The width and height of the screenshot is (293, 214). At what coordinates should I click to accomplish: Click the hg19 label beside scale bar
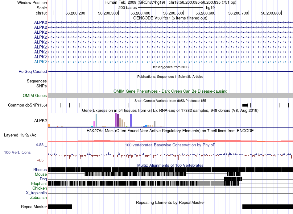[210, 8]
